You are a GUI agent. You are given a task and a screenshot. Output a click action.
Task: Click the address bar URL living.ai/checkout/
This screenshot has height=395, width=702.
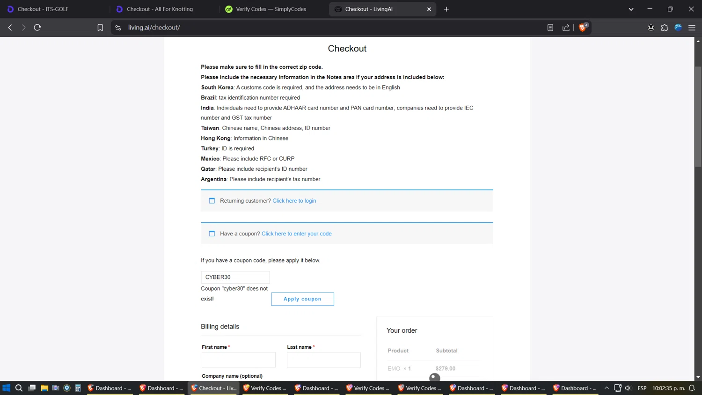154,28
